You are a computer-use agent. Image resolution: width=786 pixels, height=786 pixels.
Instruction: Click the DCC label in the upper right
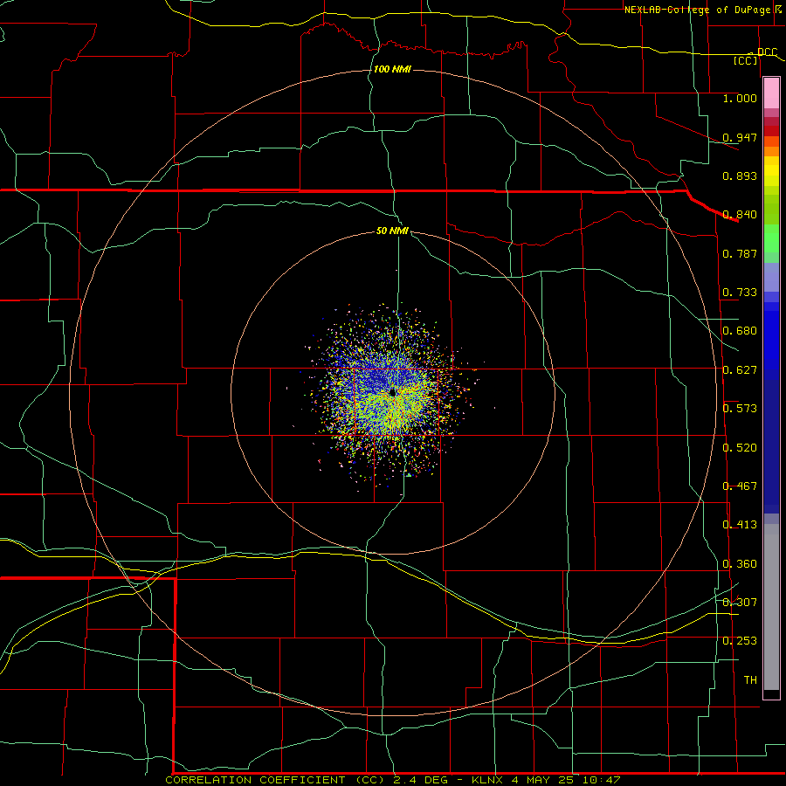point(767,52)
